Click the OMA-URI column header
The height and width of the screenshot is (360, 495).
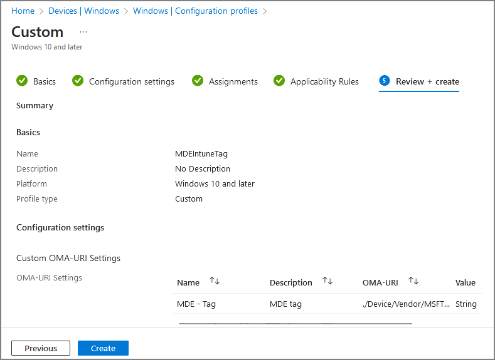point(380,282)
